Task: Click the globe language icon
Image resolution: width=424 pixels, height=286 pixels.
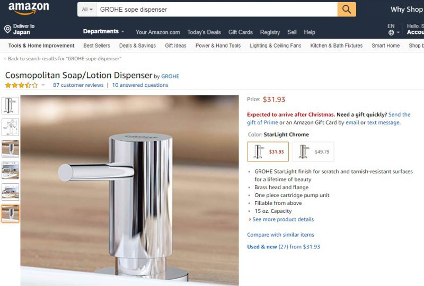Action: pyautogui.click(x=391, y=32)
